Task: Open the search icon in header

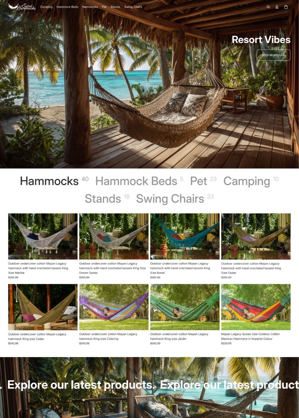Action: tap(268, 7)
